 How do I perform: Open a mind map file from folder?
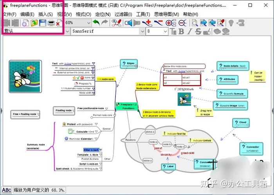(x=34, y=23)
